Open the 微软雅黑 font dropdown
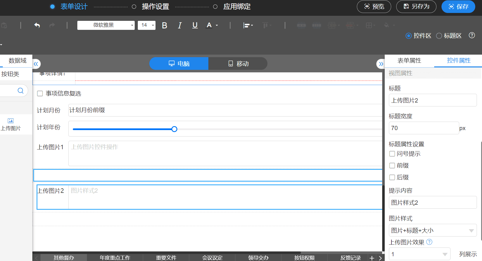 [x=106, y=25]
